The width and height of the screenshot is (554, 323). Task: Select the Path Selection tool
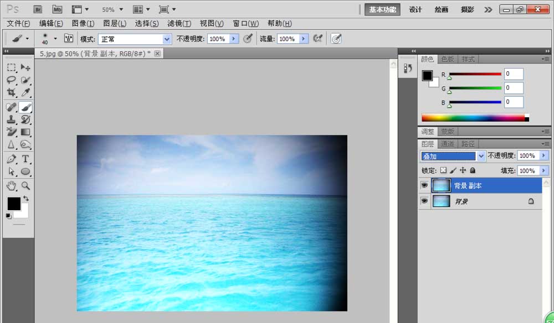(x=11, y=171)
